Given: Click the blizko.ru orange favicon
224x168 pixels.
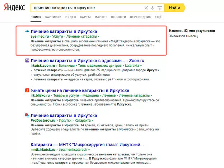Looking at the screenshot, I should click(x=27, y=90).
